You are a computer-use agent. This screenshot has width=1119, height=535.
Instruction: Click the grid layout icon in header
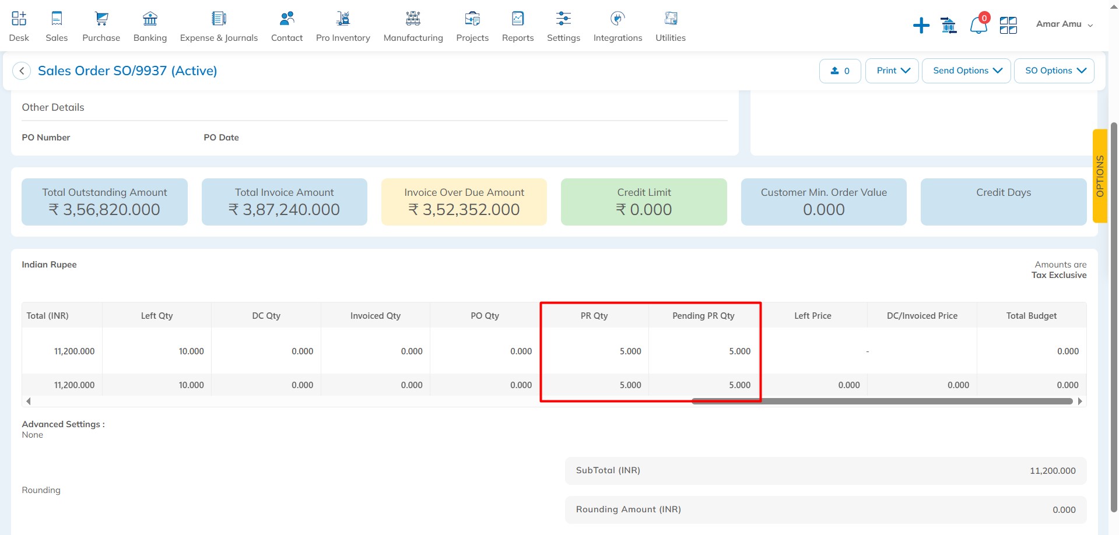pyautogui.click(x=1008, y=25)
